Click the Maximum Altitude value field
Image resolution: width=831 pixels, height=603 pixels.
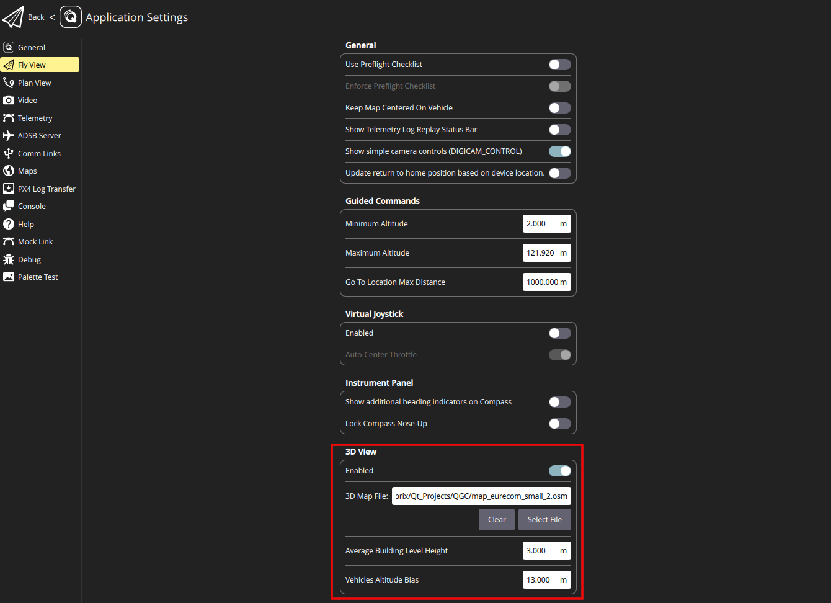541,253
